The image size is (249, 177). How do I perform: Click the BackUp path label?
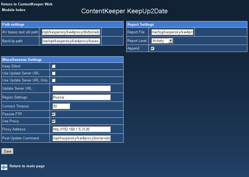point(12,41)
